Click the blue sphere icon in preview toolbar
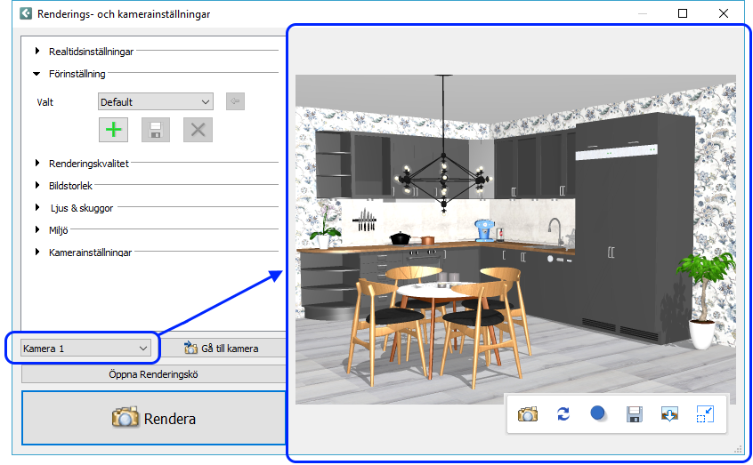Screen dimensions: 753x465 click(598, 414)
